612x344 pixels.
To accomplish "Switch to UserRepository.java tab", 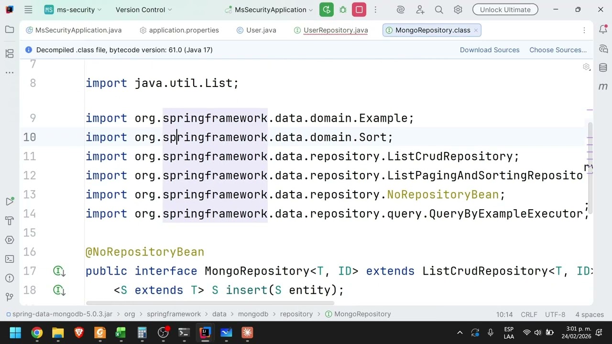I will pyautogui.click(x=331, y=30).
